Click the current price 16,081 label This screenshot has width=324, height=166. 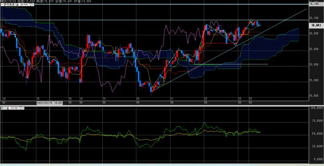coord(316,26)
